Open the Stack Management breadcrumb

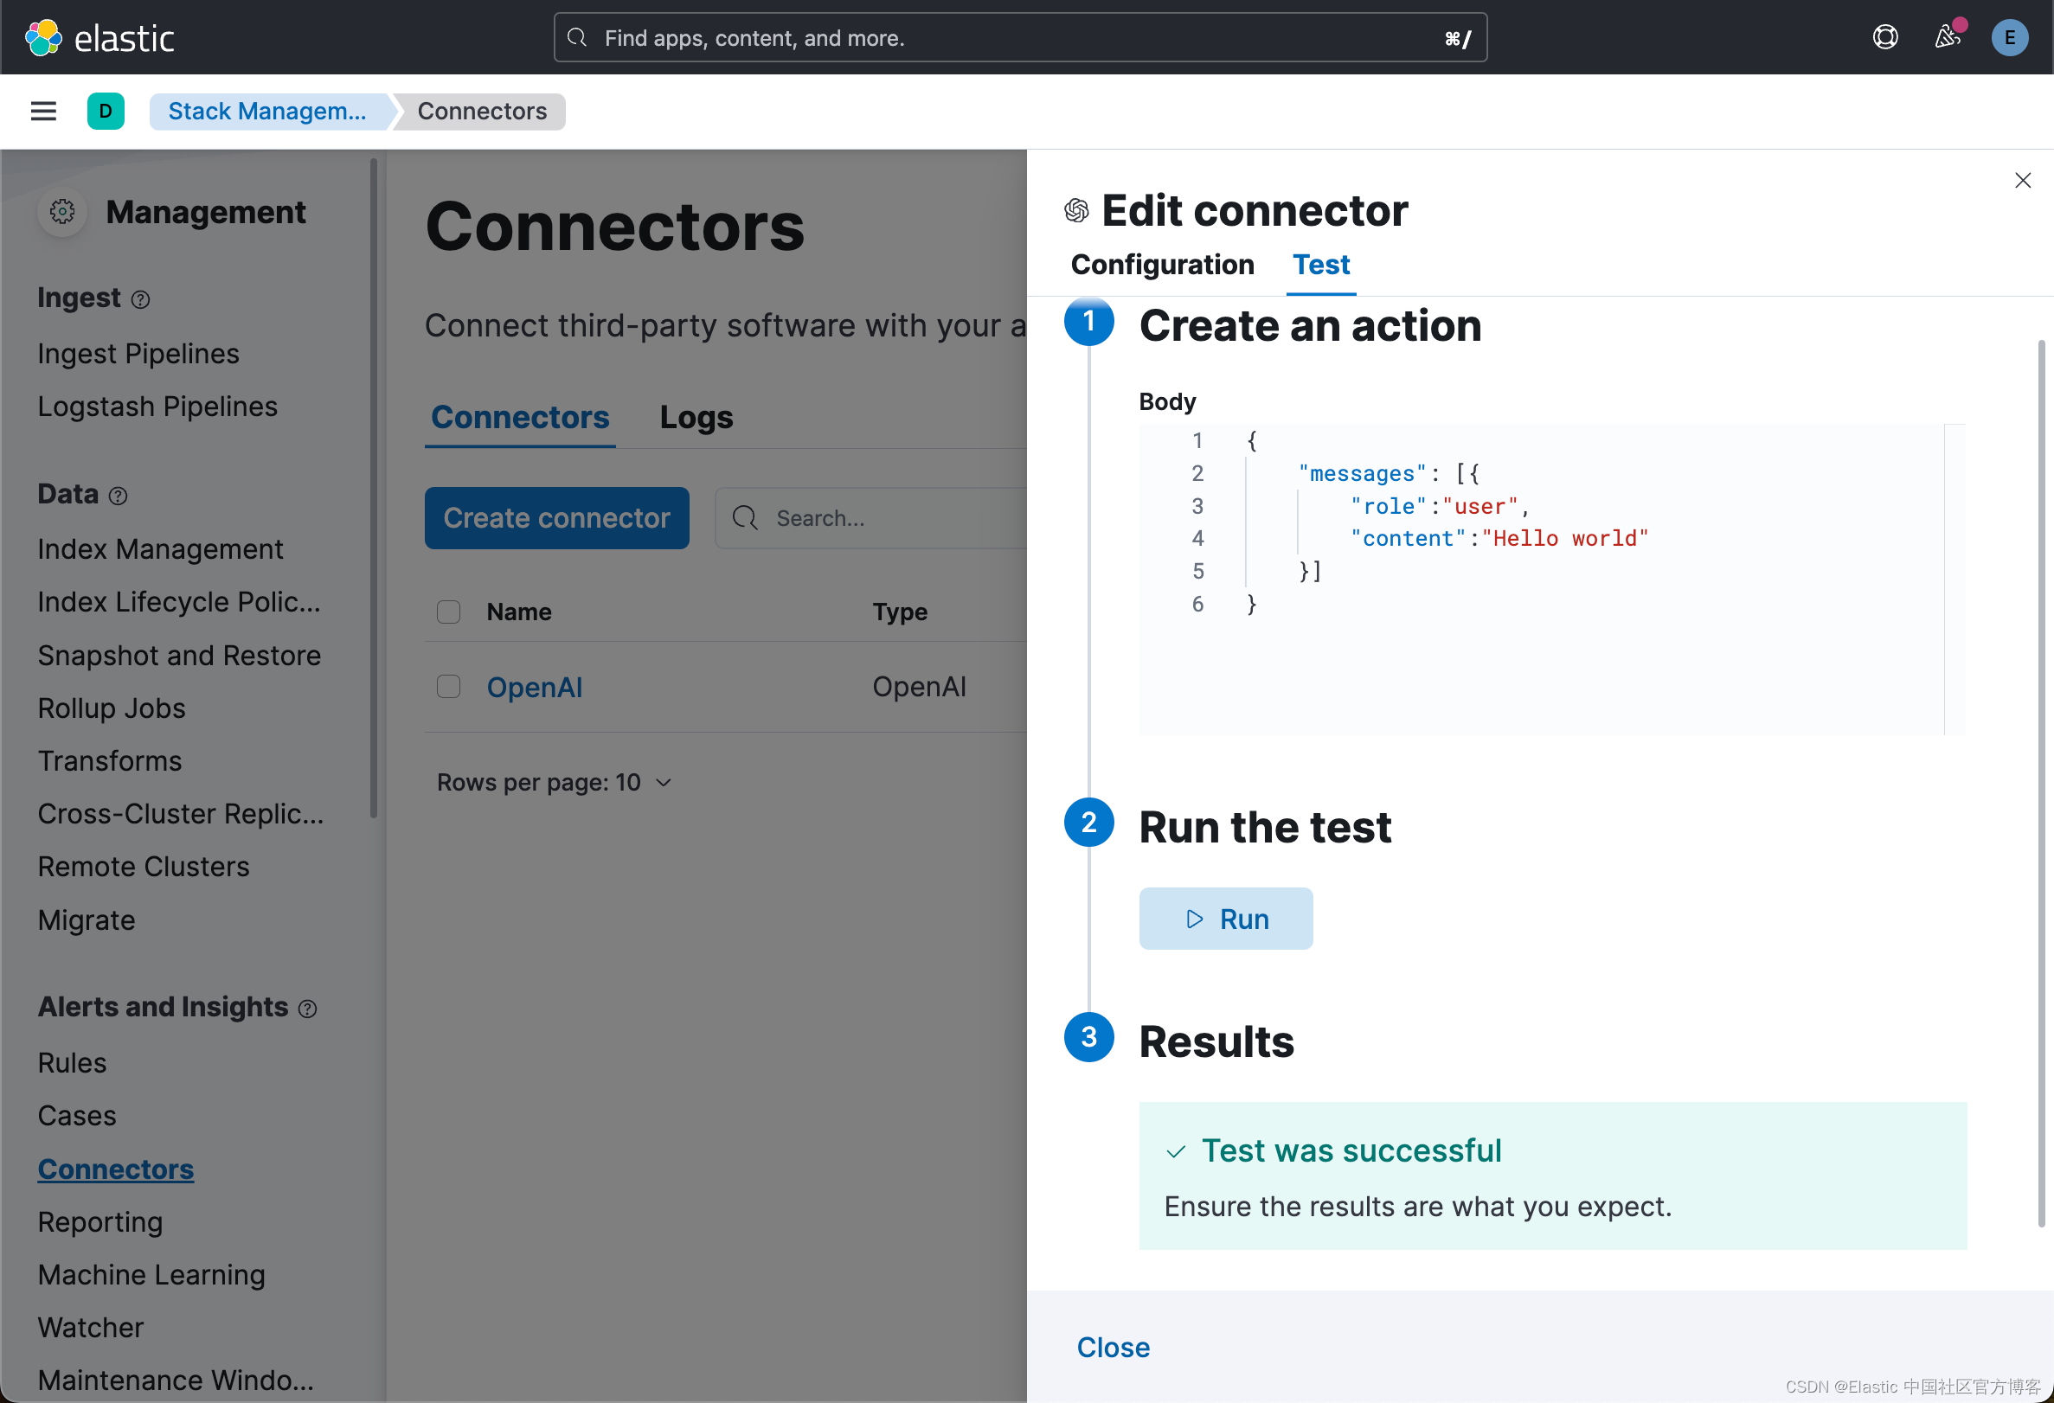tap(270, 111)
